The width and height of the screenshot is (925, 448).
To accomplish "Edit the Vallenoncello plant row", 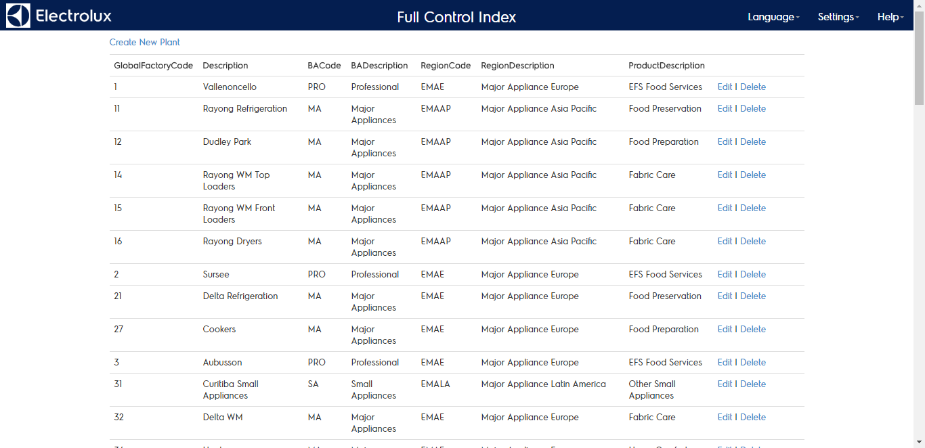I will 725,87.
